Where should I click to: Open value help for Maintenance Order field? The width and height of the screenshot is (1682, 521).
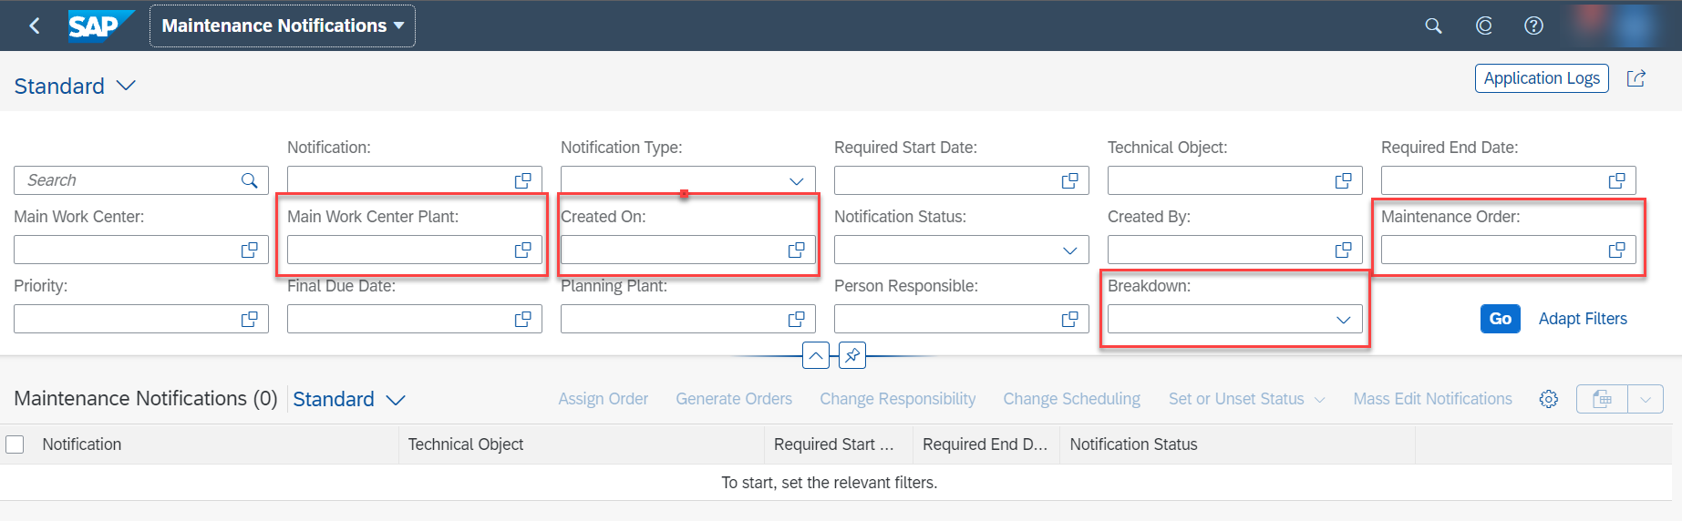[1617, 250]
